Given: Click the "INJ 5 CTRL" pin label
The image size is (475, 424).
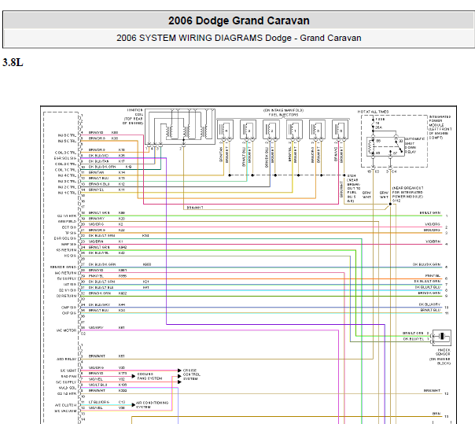Looking at the screenshot, I should [x=67, y=141].
